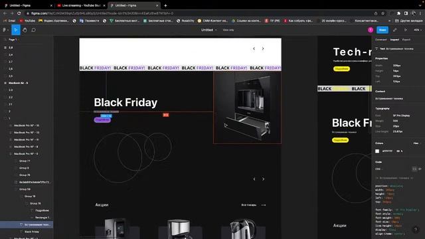Select the Group 8 layer
425x239 pixels.
click(x=24, y=168)
